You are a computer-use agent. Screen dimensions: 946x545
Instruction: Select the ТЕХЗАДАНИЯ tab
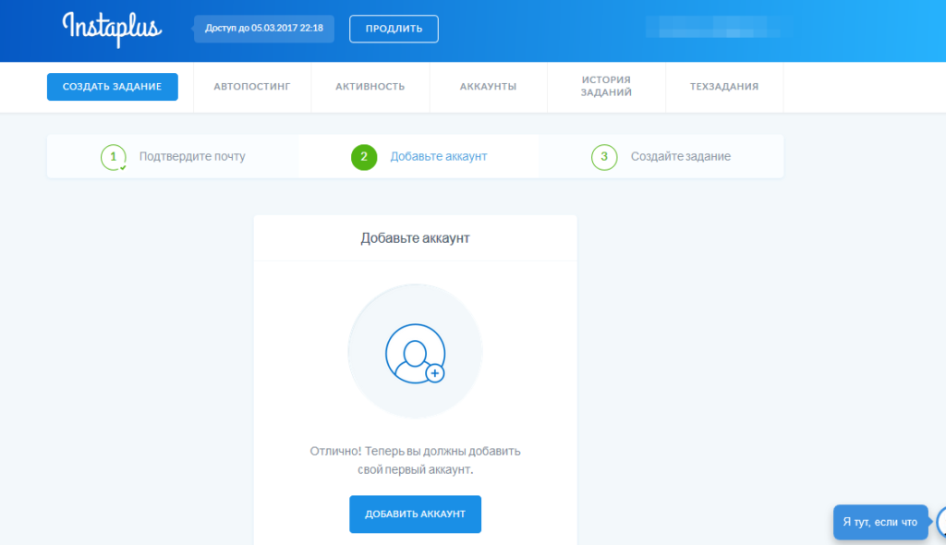(x=724, y=87)
